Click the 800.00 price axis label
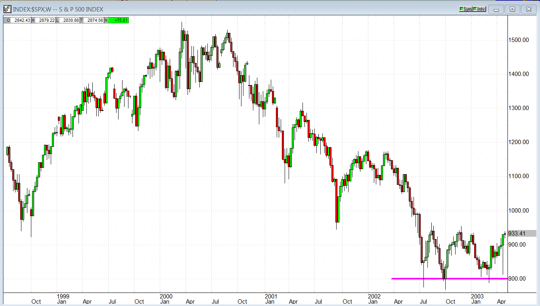 [517, 279]
